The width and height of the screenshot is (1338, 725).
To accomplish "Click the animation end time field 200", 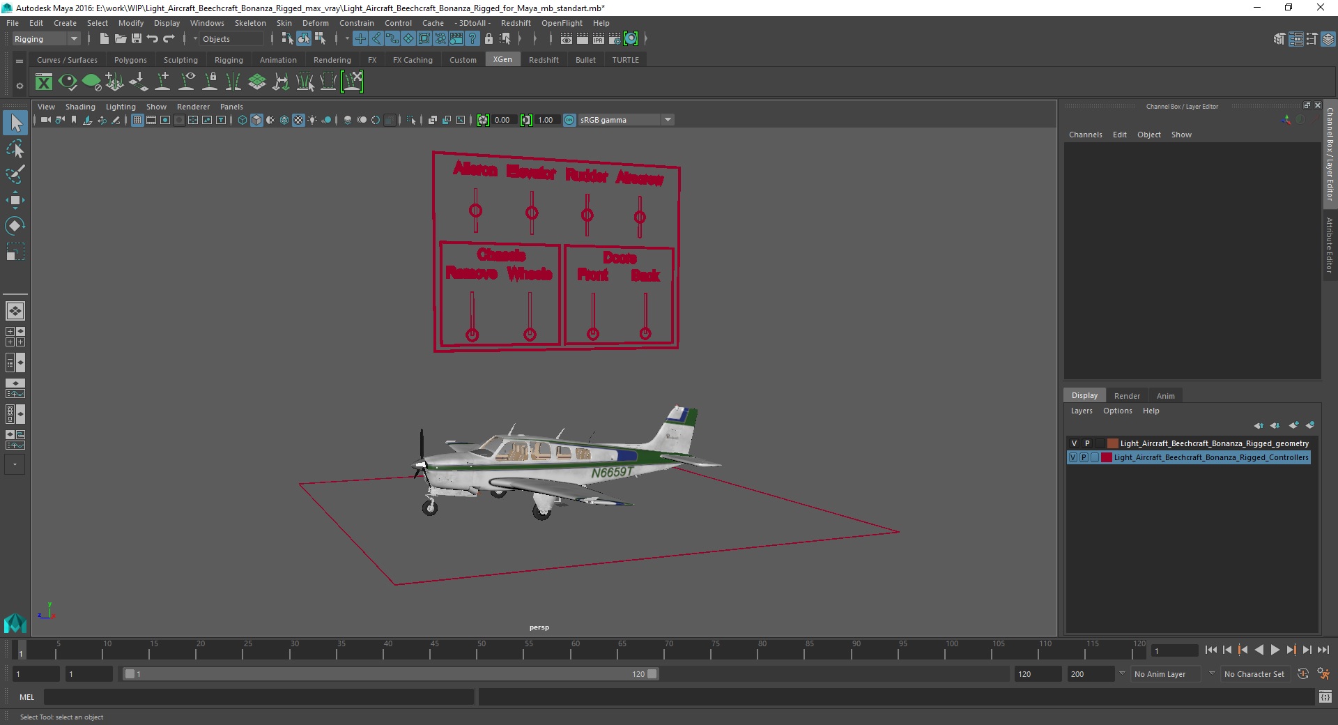I will [x=1090, y=674].
